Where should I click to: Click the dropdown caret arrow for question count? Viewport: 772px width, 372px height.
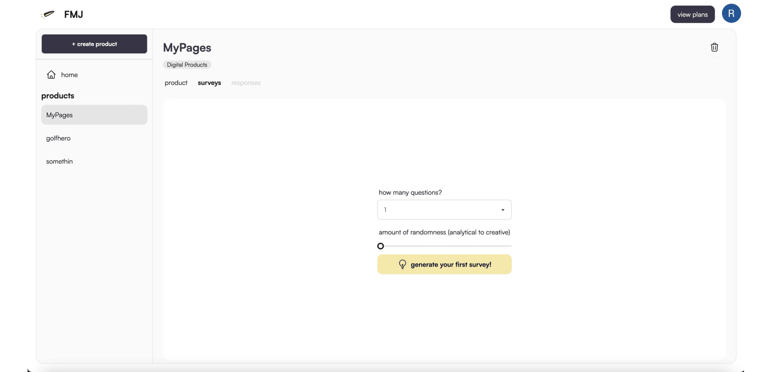click(x=503, y=210)
